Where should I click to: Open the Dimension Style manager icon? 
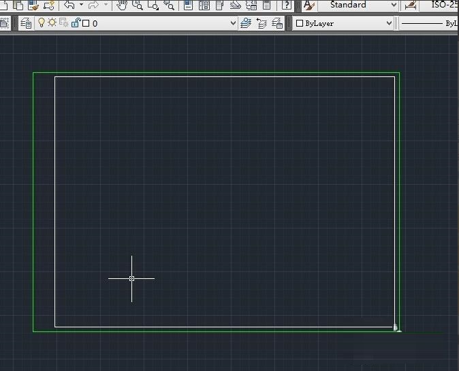(411, 5)
